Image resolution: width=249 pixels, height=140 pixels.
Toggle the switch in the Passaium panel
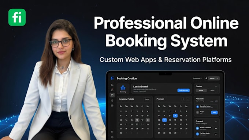(216, 101)
